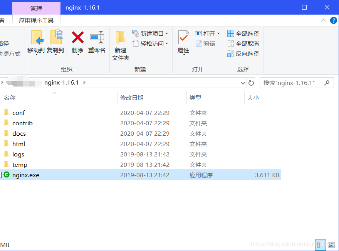Click the temp folder icon
Viewport: 339px width, 251px height.
tap(6, 164)
